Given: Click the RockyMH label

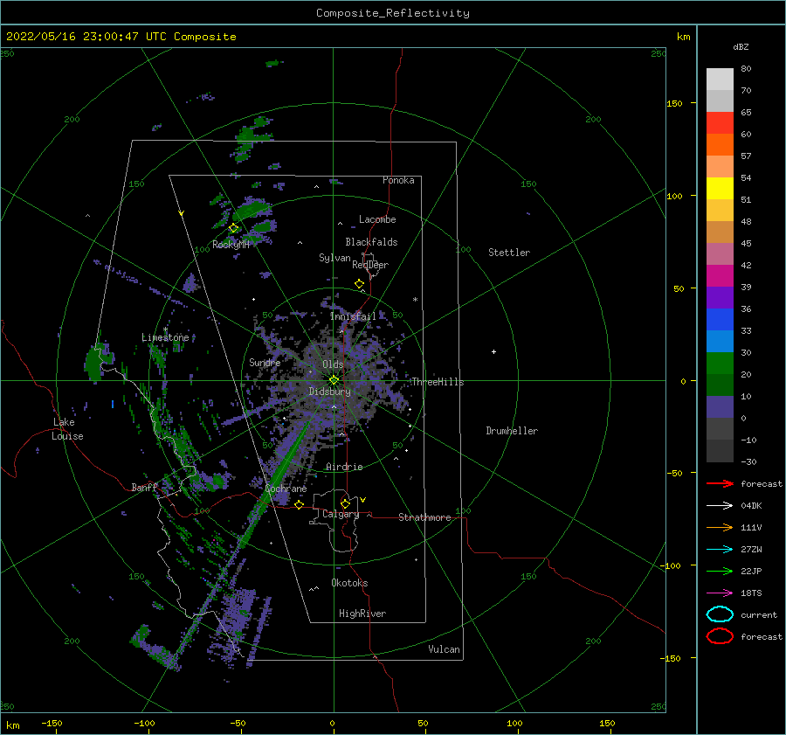Looking at the screenshot, I should 231,245.
